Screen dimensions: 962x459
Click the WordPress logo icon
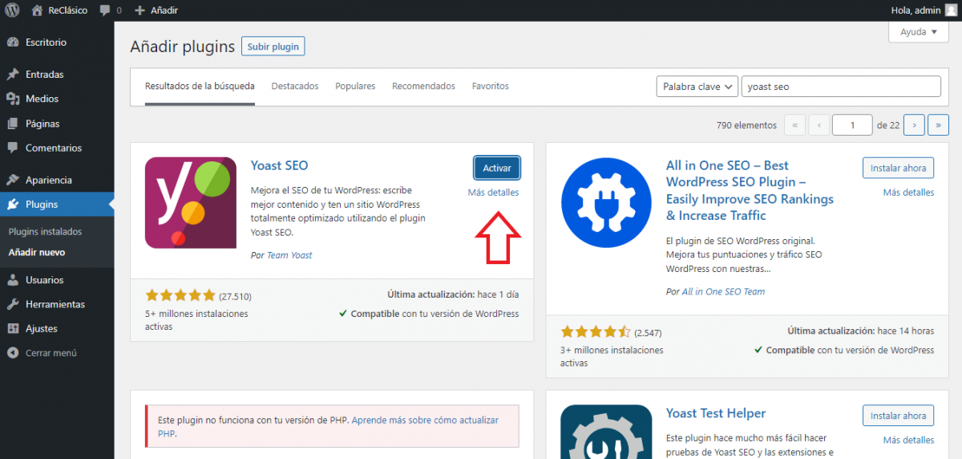(x=13, y=10)
